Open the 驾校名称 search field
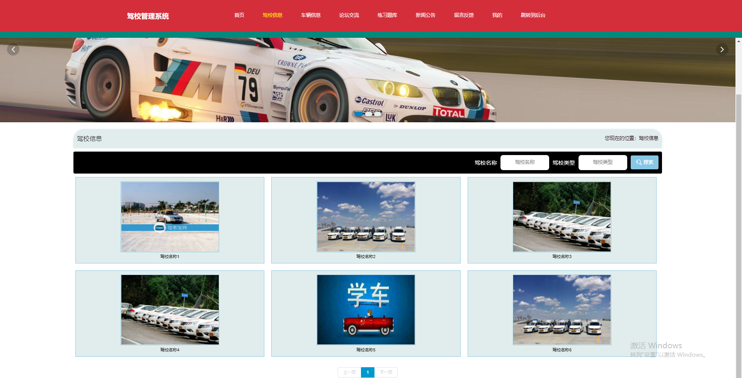Screen dimensions: 742x378 [524, 162]
